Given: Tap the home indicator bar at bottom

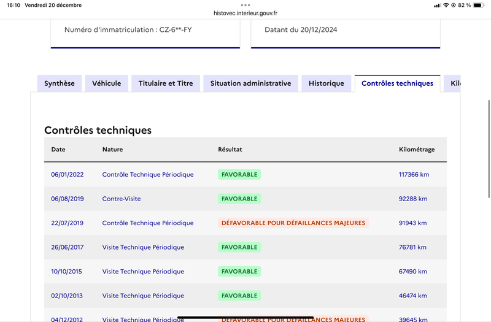Looking at the screenshot, I should (x=245, y=317).
